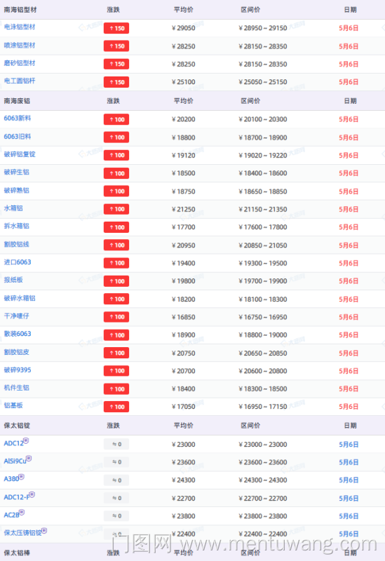Click the gray ≈0 badge for ADC12
Screen dimensions: 385x561
click(x=116, y=444)
